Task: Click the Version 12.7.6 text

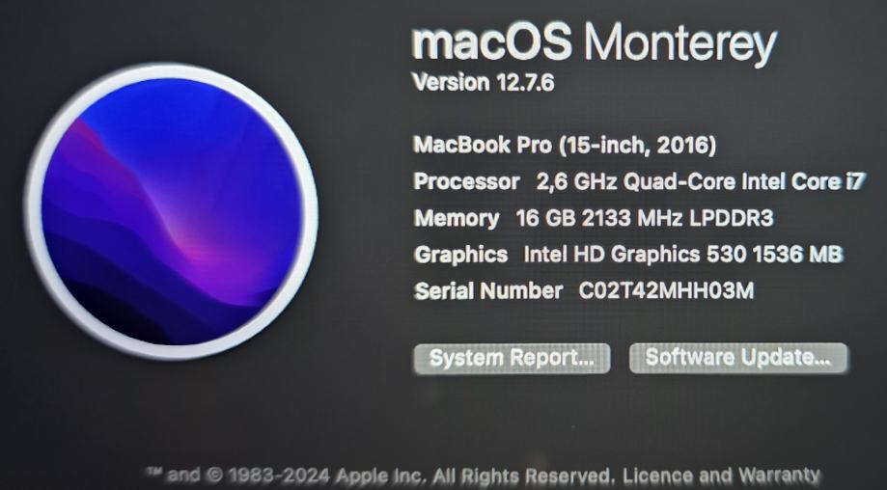Action: 484,83
